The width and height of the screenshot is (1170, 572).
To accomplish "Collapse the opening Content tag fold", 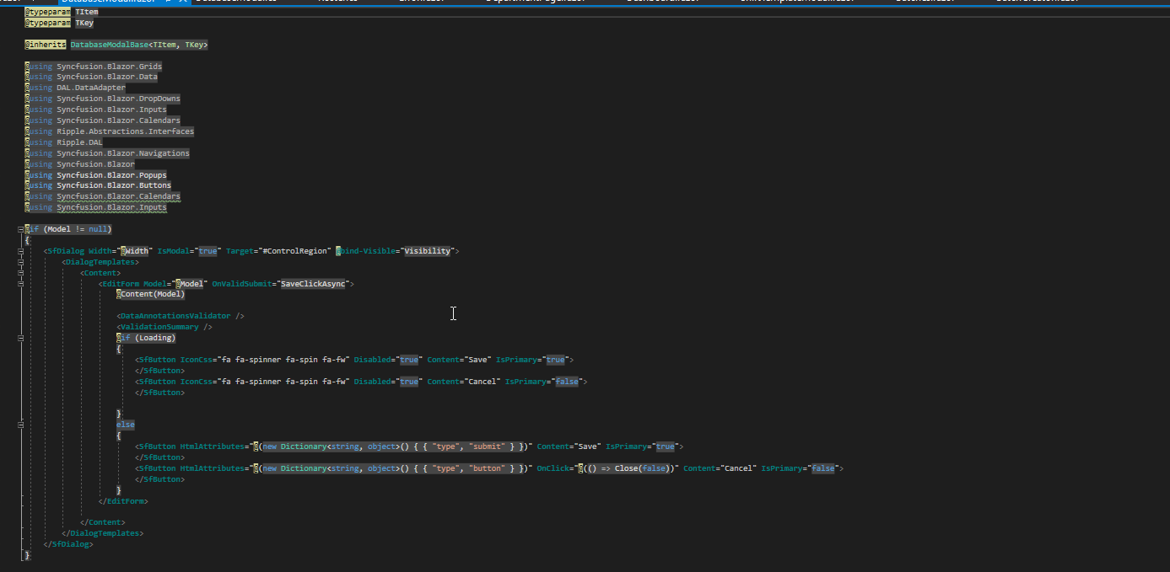I will tap(20, 273).
